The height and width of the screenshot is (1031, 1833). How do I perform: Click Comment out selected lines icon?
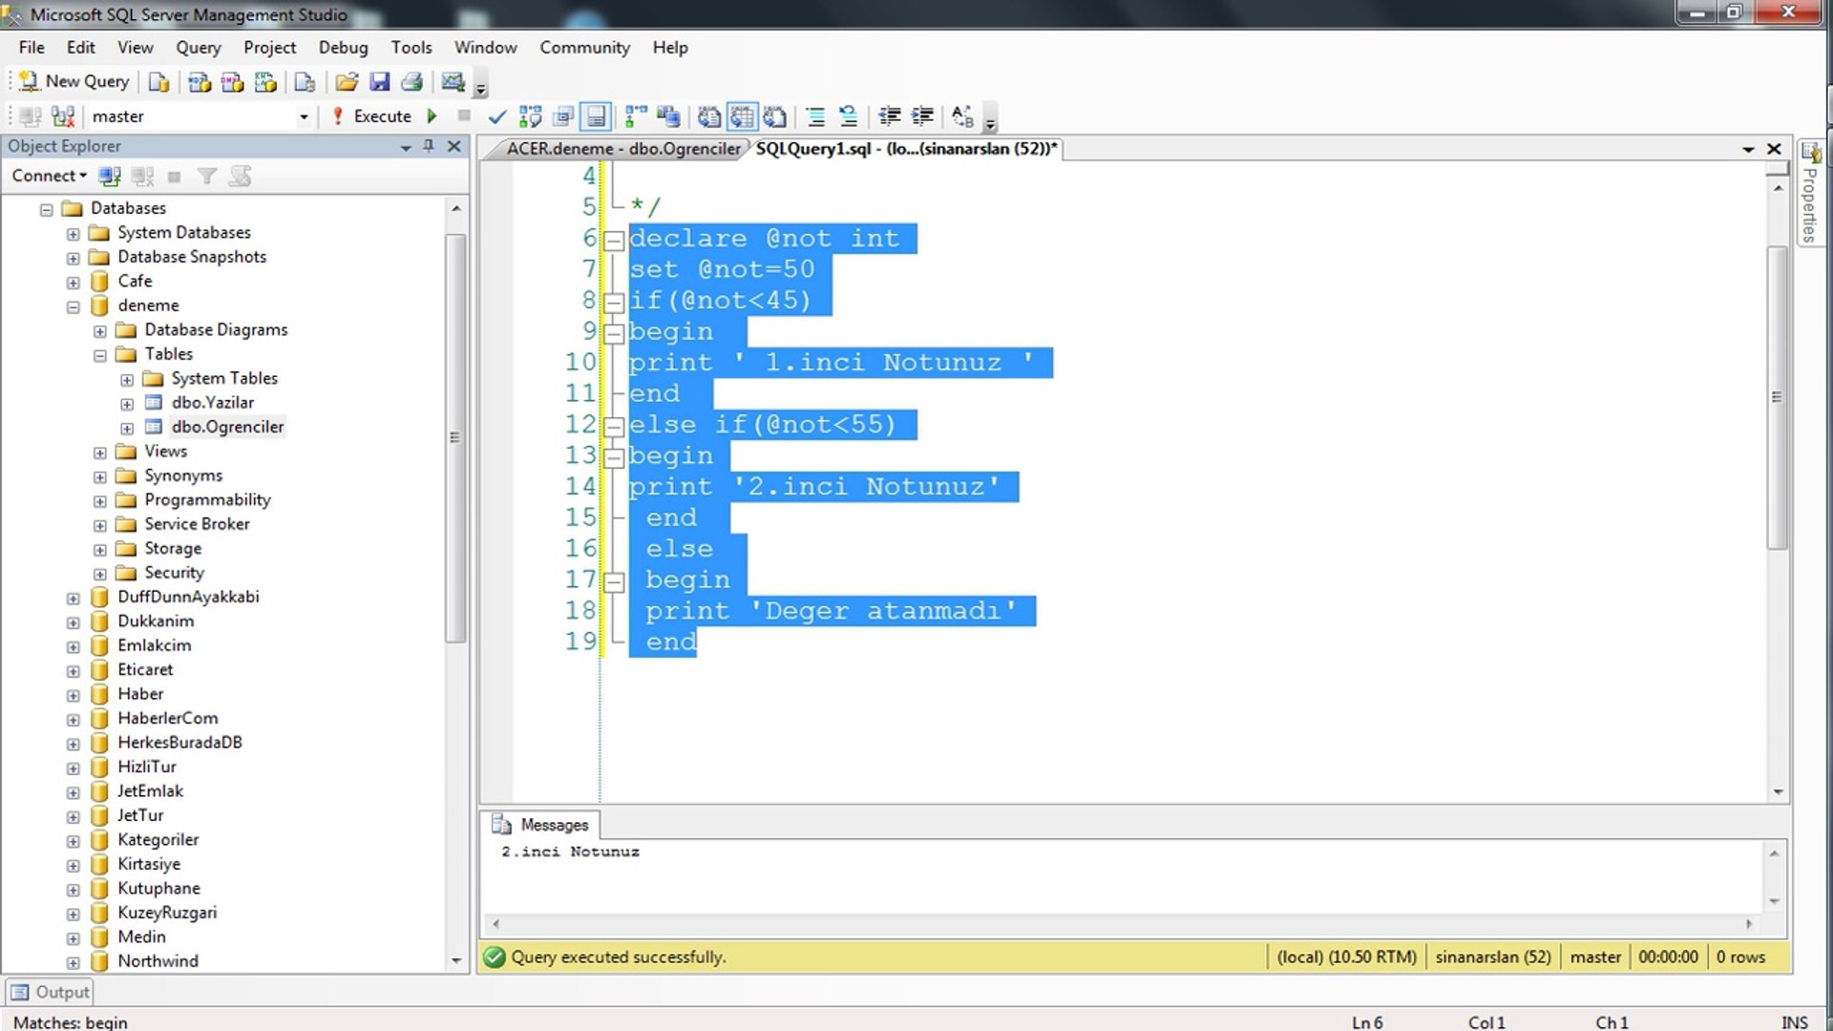(815, 116)
